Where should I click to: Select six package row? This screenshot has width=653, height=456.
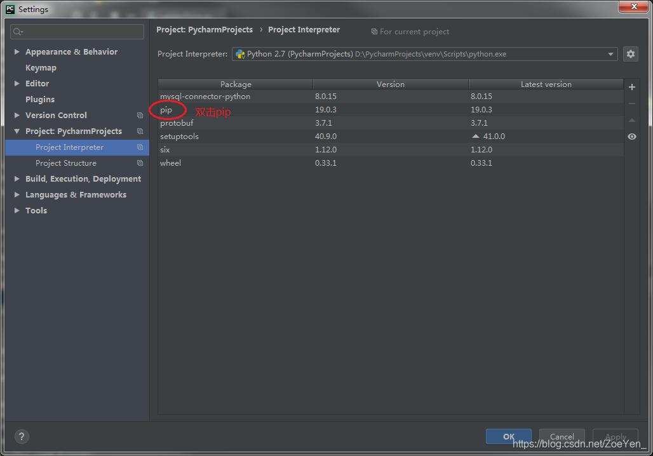pos(391,149)
